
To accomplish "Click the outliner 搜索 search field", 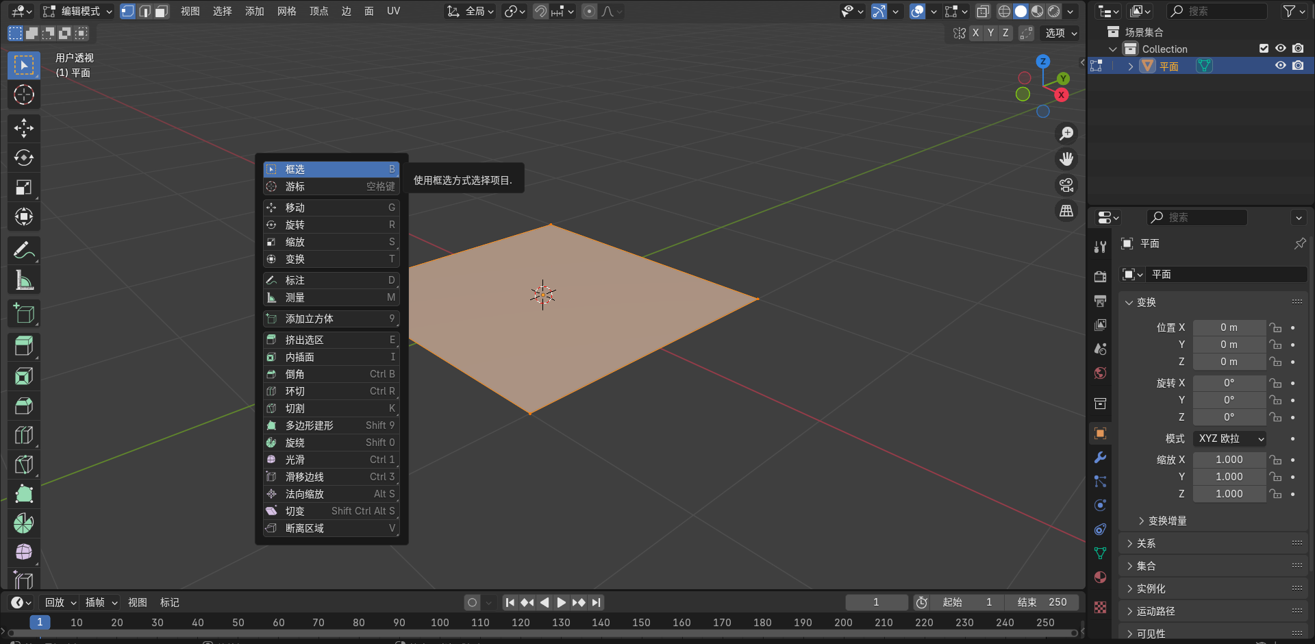I will pos(1218,11).
